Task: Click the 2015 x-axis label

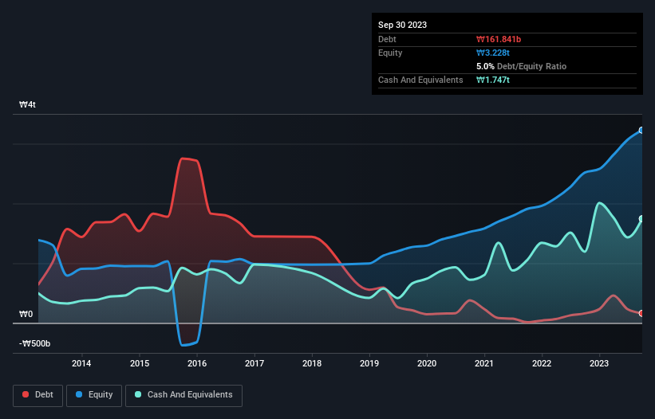Action: pos(140,363)
